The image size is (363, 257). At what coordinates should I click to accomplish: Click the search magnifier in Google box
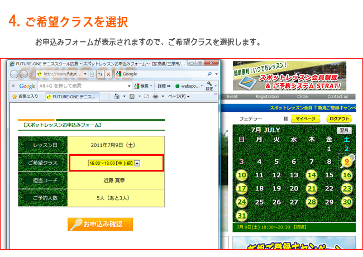(x=209, y=74)
